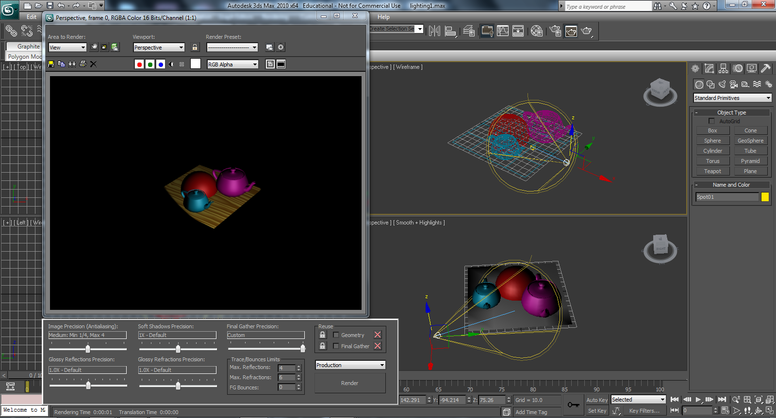Switch to the Utilities hammer tab
Image resolution: width=776 pixels, height=418 pixels.
pyautogui.click(x=766, y=68)
